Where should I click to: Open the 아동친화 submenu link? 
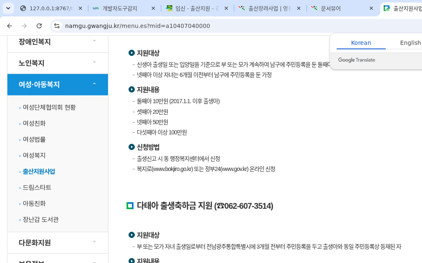[x=34, y=203]
